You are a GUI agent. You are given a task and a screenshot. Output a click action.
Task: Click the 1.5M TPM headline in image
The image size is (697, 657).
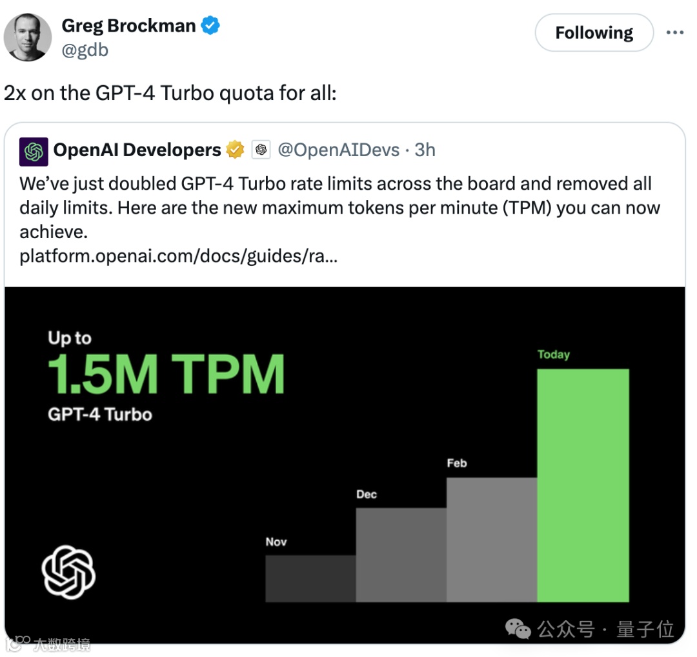pyautogui.click(x=166, y=375)
